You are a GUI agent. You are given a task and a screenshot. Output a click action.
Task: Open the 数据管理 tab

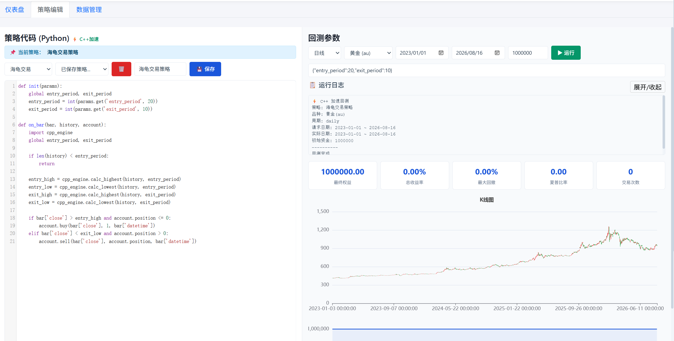[x=89, y=10]
